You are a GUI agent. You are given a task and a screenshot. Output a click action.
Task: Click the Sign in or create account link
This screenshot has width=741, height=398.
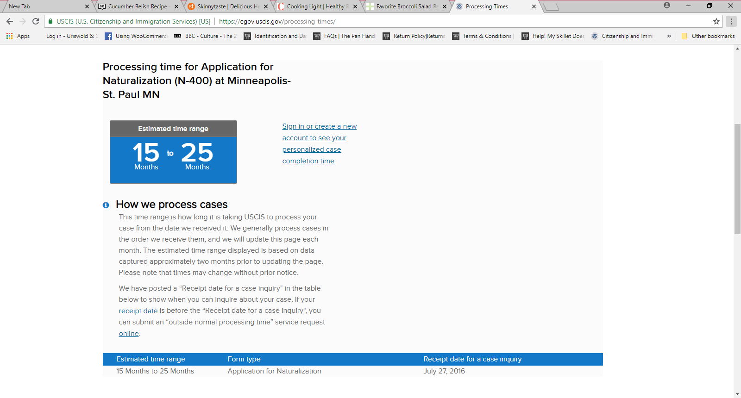point(320,143)
